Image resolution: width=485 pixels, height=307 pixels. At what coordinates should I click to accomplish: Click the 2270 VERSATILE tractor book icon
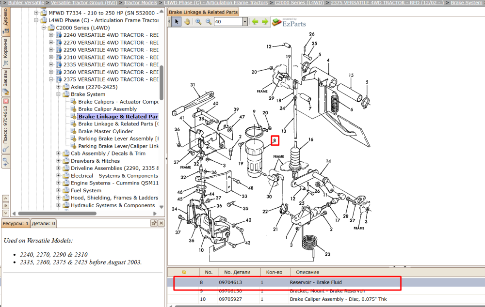pyautogui.click(x=59, y=42)
